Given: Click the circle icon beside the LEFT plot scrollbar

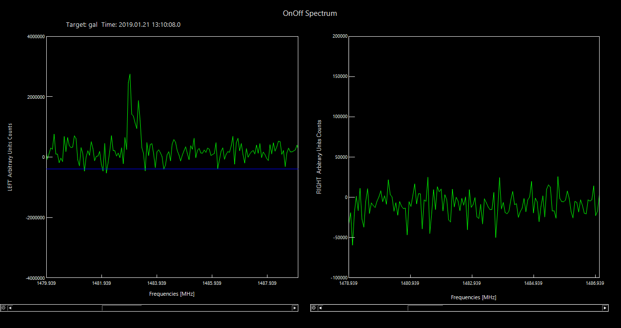Looking at the screenshot, I should coord(3,308).
